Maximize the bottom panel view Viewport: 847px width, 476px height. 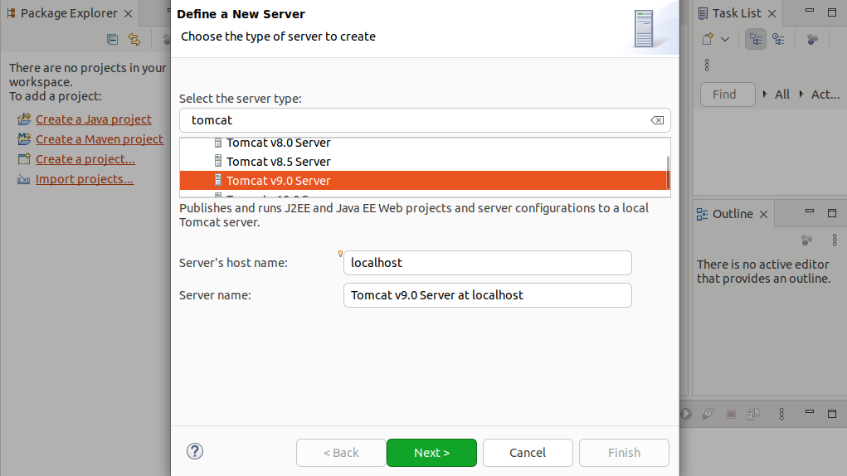click(832, 414)
